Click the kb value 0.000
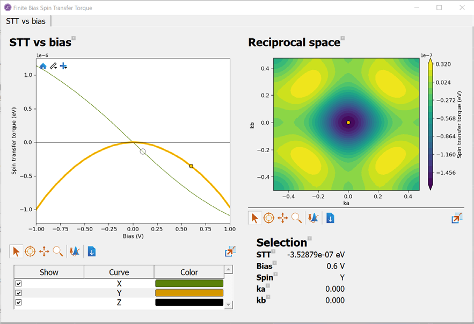This screenshot has height=324, width=474. coord(335,300)
